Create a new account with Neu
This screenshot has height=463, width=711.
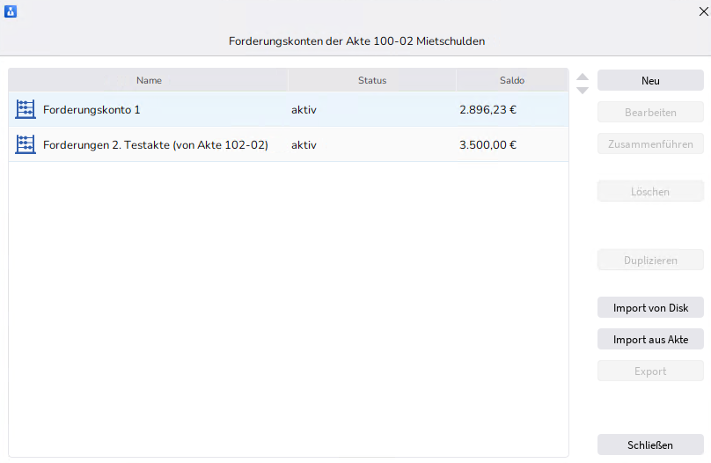coord(650,80)
